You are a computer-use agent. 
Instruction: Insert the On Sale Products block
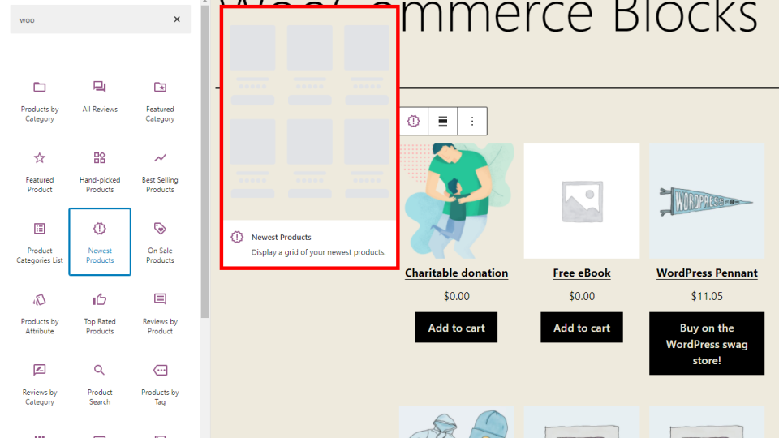pos(160,243)
